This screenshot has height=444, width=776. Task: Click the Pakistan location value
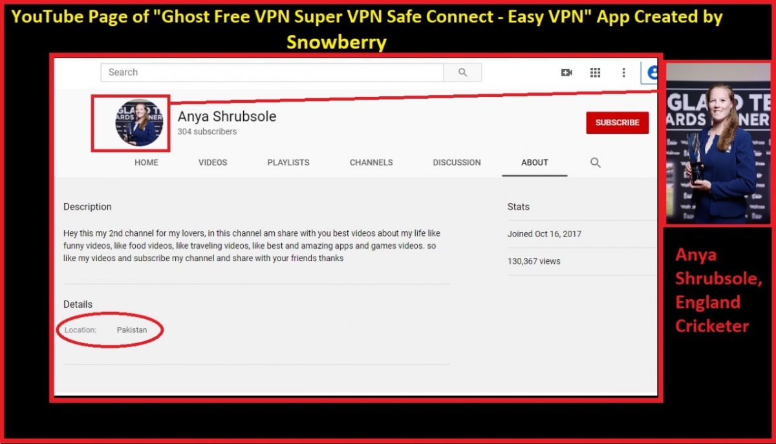click(132, 330)
